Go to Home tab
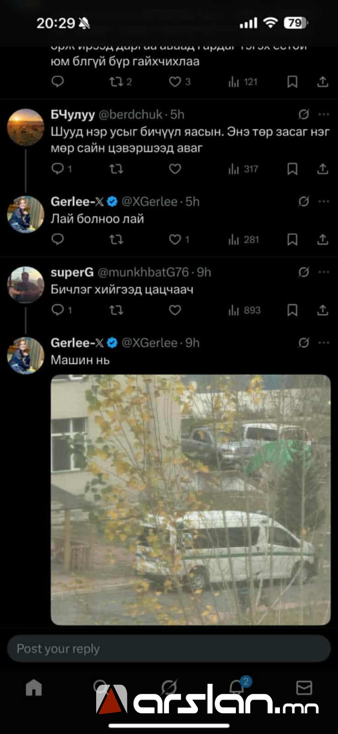 (x=34, y=688)
